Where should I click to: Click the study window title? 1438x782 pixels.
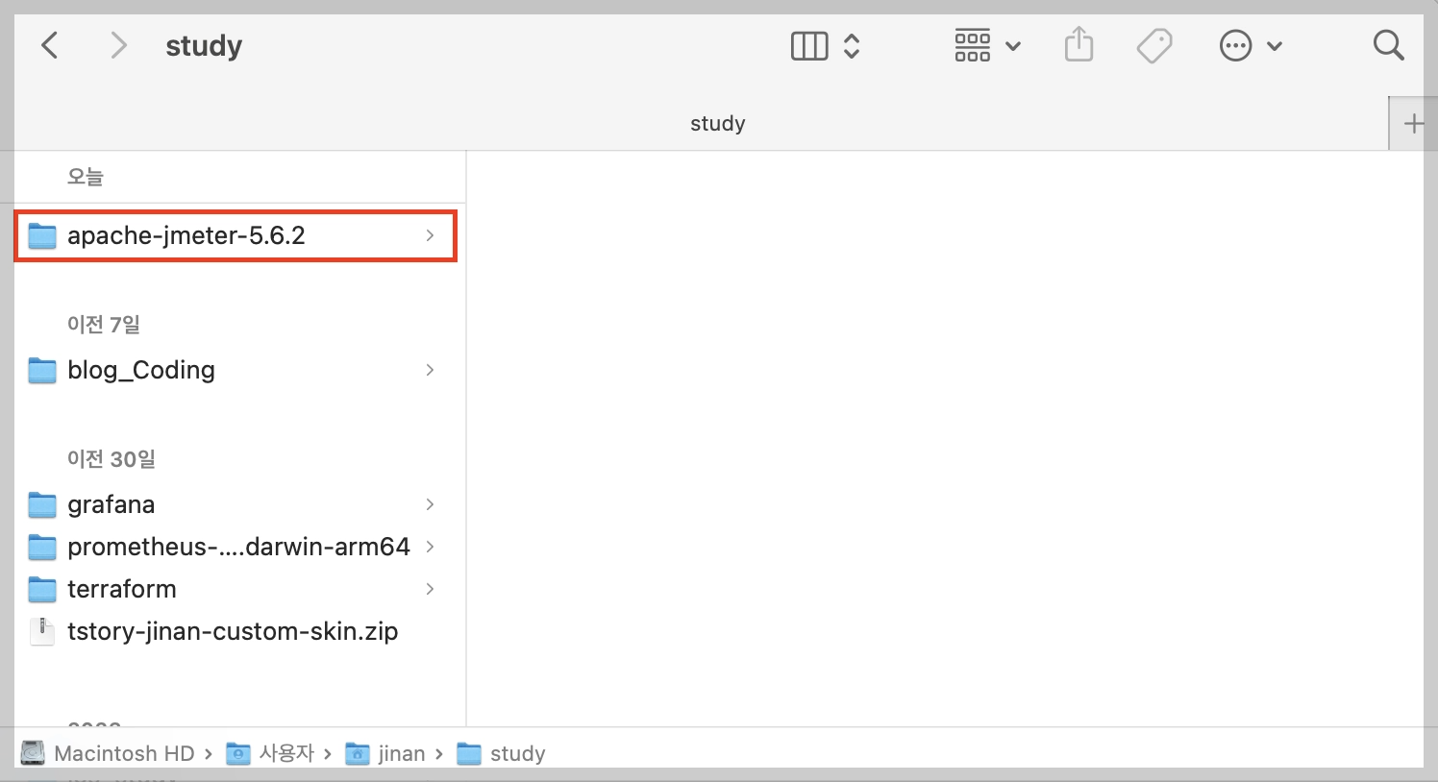[x=204, y=45]
